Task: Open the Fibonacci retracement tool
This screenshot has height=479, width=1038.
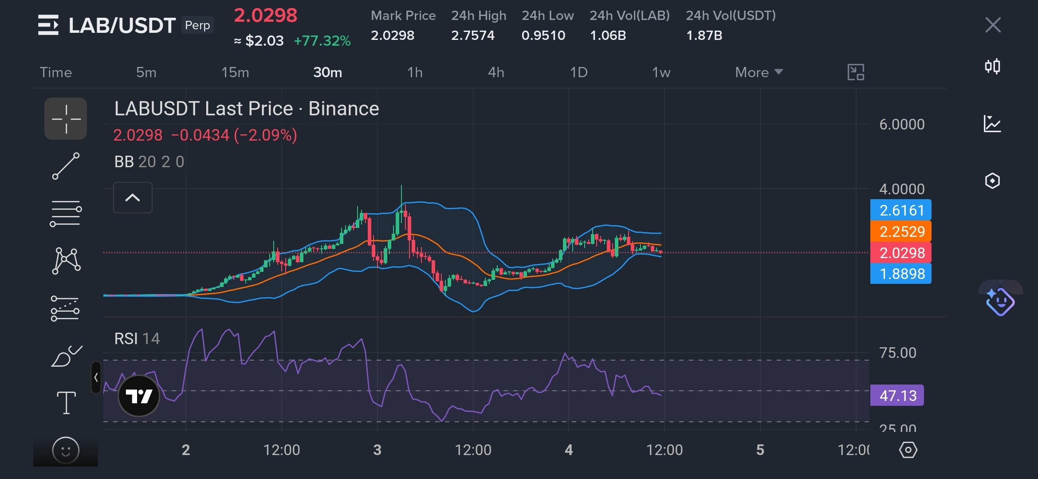Action: click(x=66, y=213)
